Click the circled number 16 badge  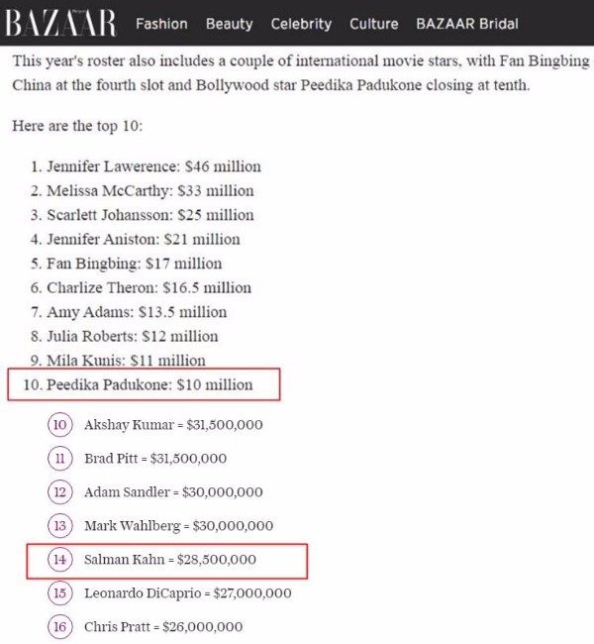point(60,627)
